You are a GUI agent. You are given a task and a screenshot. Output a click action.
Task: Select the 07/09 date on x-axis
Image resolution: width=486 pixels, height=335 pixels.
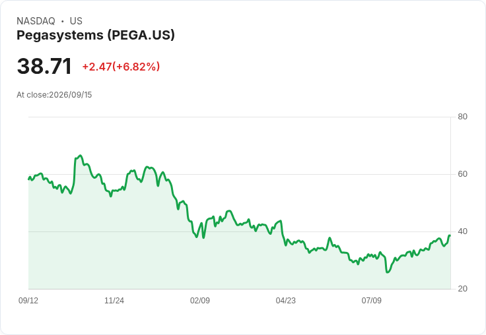click(x=371, y=301)
